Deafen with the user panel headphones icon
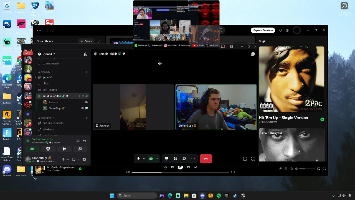 74,159
